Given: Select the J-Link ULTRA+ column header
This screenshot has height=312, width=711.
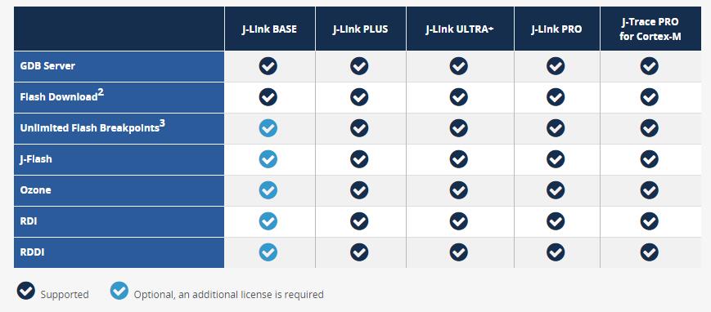Looking at the screenshot, I should coord(459,29).
